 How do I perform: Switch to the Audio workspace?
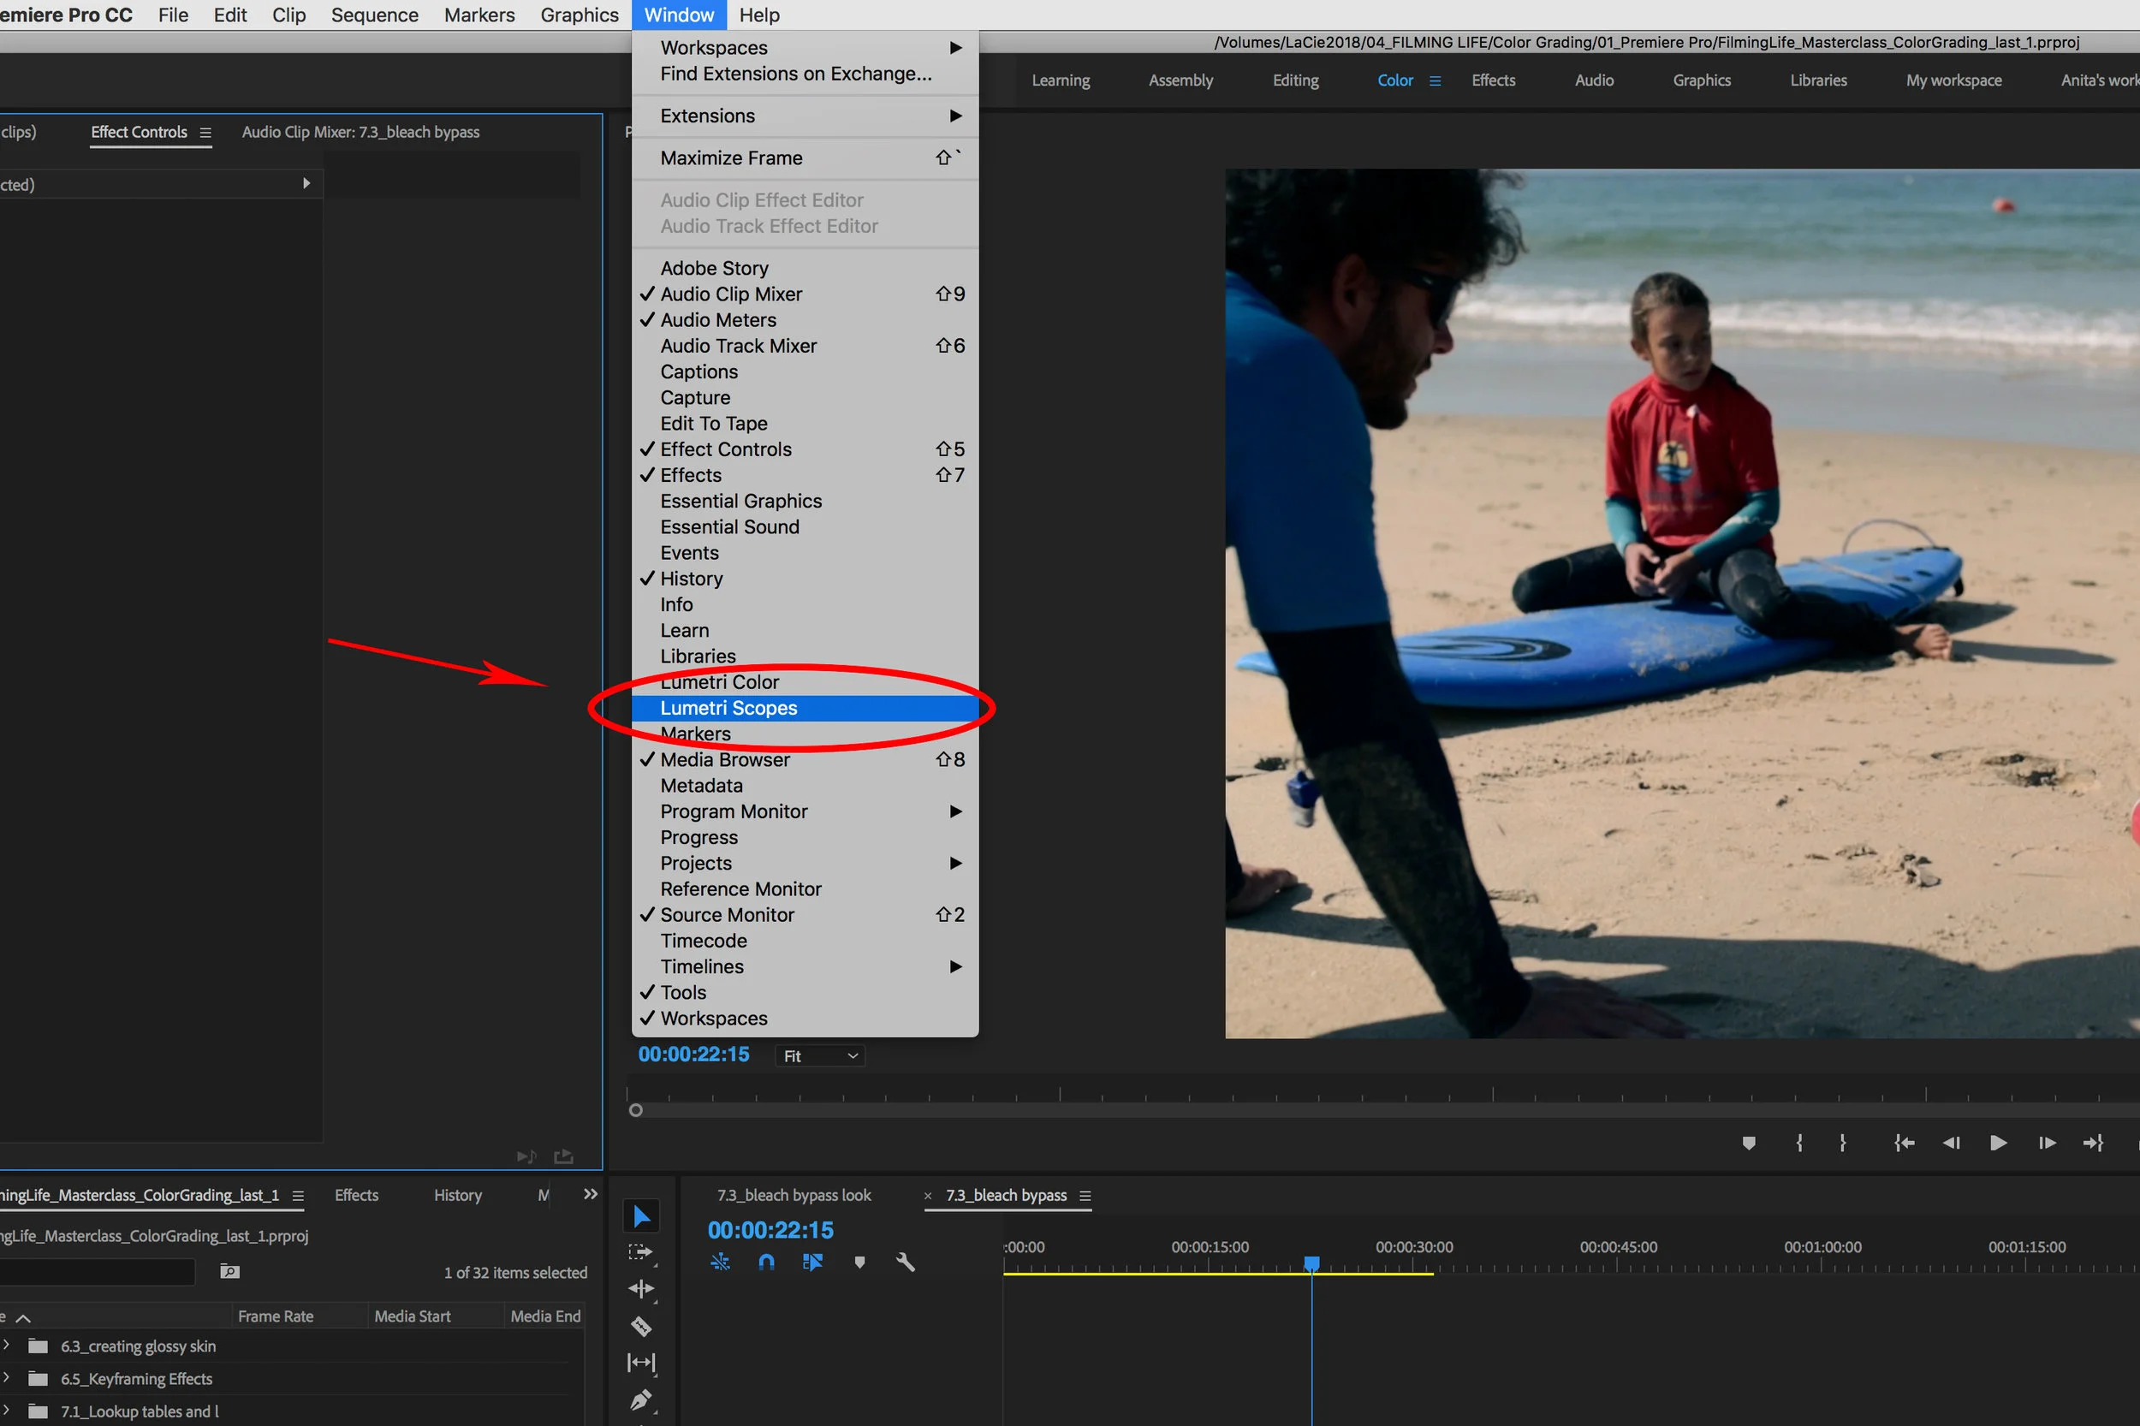(x=1595, y=80)
